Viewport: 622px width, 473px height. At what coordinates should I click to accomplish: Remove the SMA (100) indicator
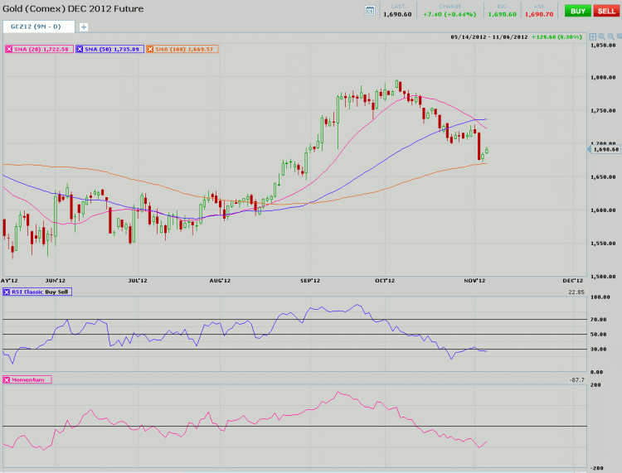[150, 50]
